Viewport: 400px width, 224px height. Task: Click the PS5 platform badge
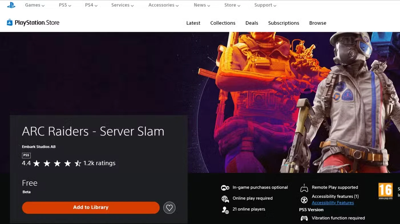pyautogui.click(x=26, y=155)
